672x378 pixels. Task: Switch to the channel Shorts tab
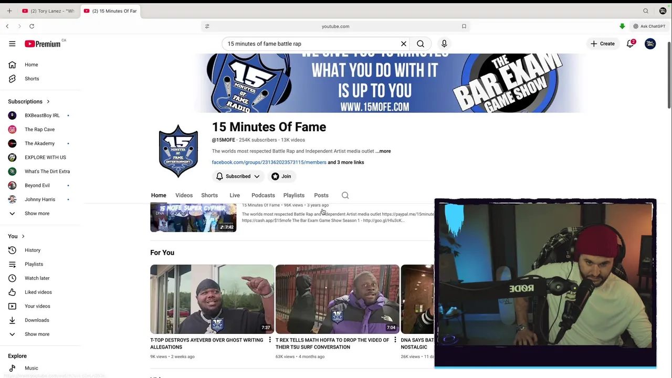209,195
